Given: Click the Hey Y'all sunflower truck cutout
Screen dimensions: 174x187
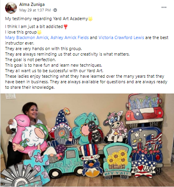Looking at the screenshot, I should click(x=117, y=161).
